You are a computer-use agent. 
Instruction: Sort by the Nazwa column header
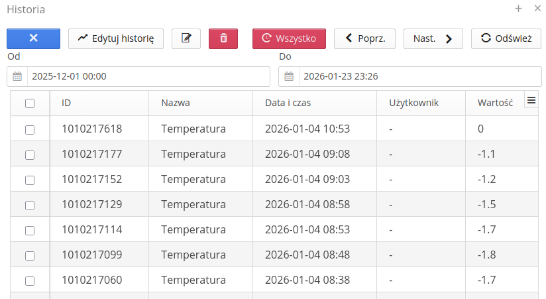click(x=176, y=103)
